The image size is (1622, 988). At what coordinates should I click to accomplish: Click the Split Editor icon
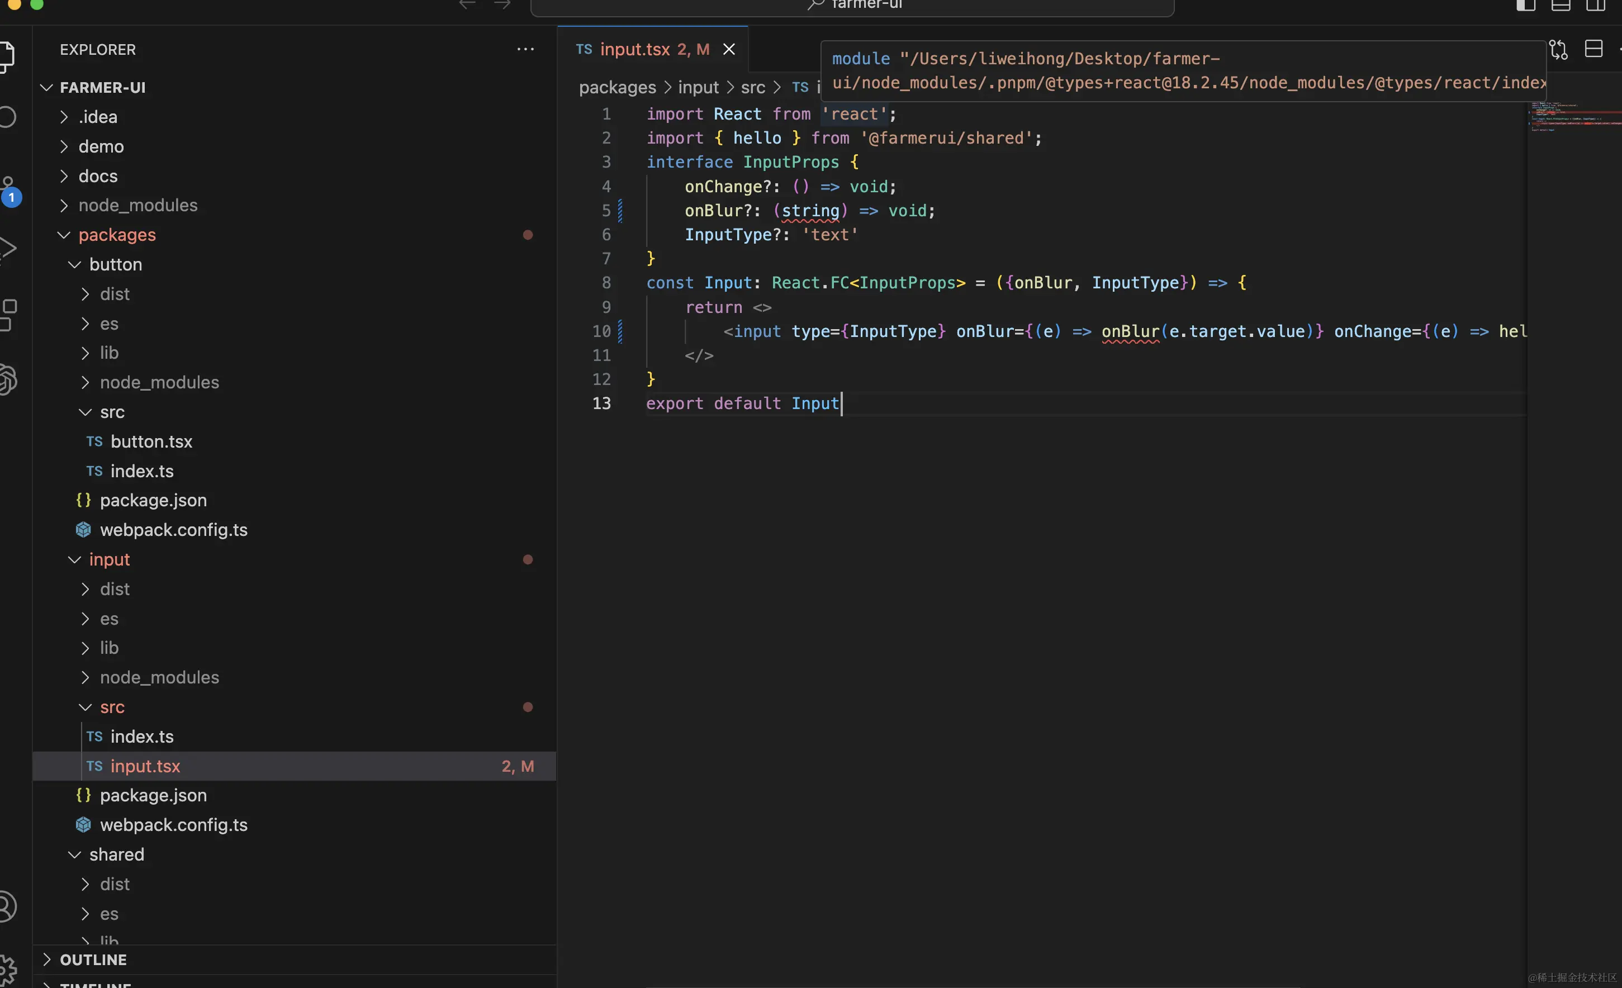pyautogui.click(x=1593, y=49)
